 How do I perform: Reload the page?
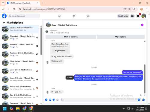click(14, 9)
